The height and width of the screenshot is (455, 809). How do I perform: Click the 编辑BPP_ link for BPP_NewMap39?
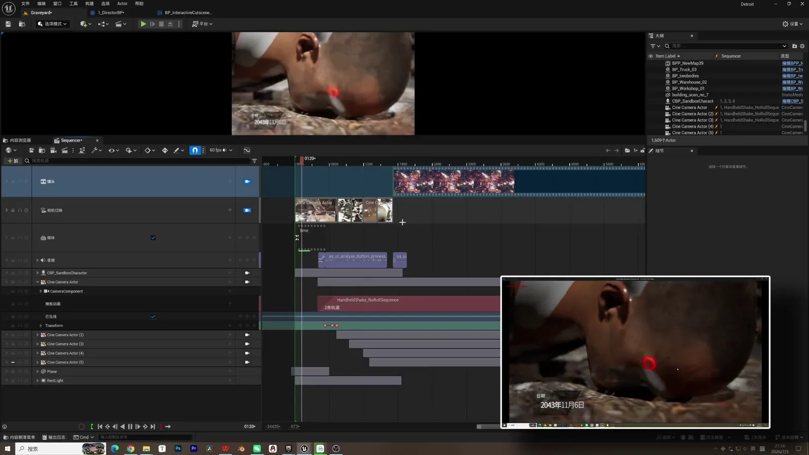tap(792, 63)
